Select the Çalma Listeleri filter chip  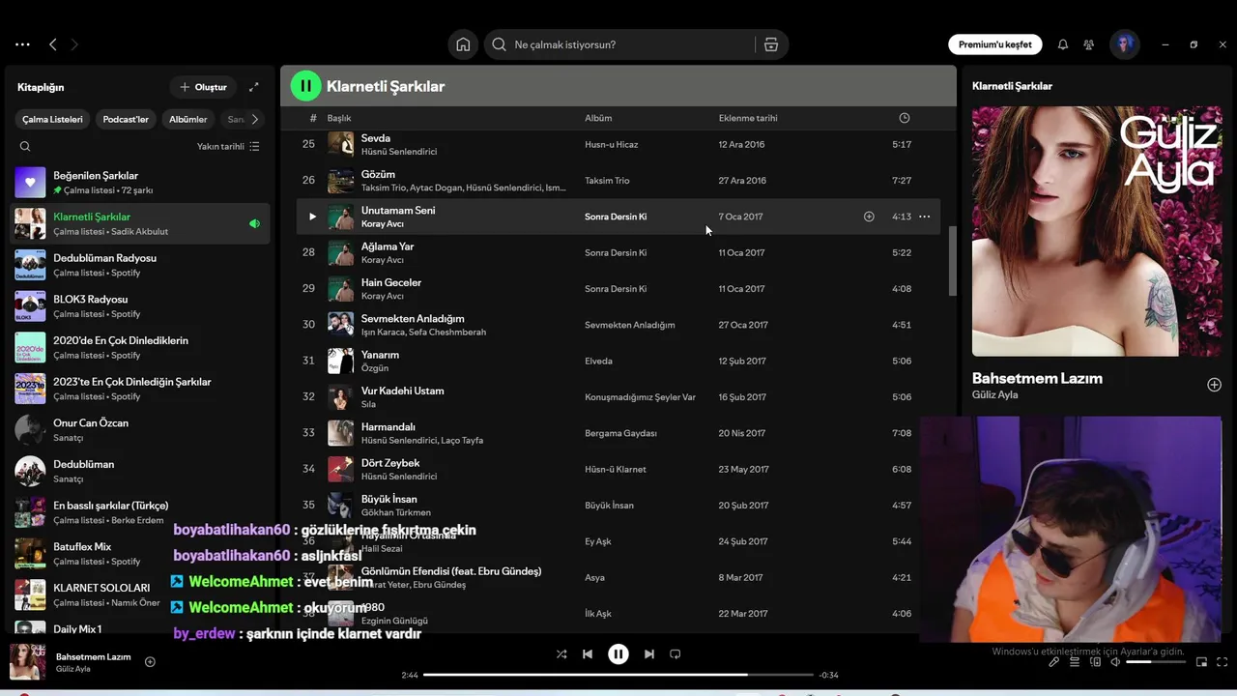point(53,119)
